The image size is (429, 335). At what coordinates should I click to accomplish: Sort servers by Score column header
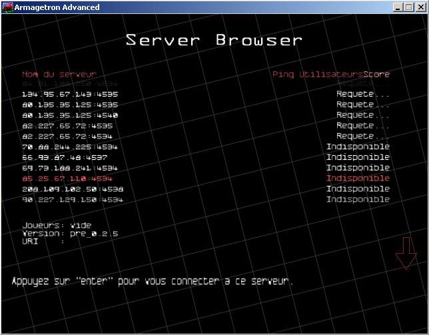tap(376, 74)
